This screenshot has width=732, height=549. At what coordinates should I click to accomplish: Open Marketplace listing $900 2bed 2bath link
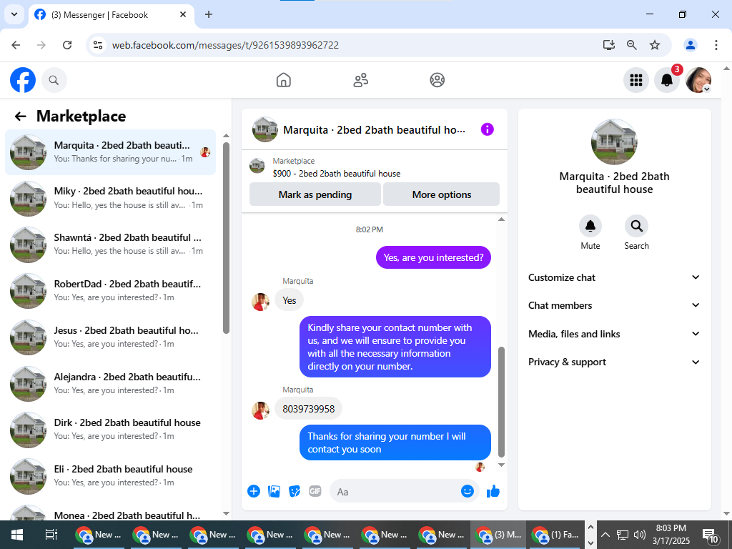336,174
